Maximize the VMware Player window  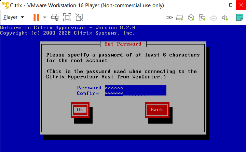[x=231, y=5]
